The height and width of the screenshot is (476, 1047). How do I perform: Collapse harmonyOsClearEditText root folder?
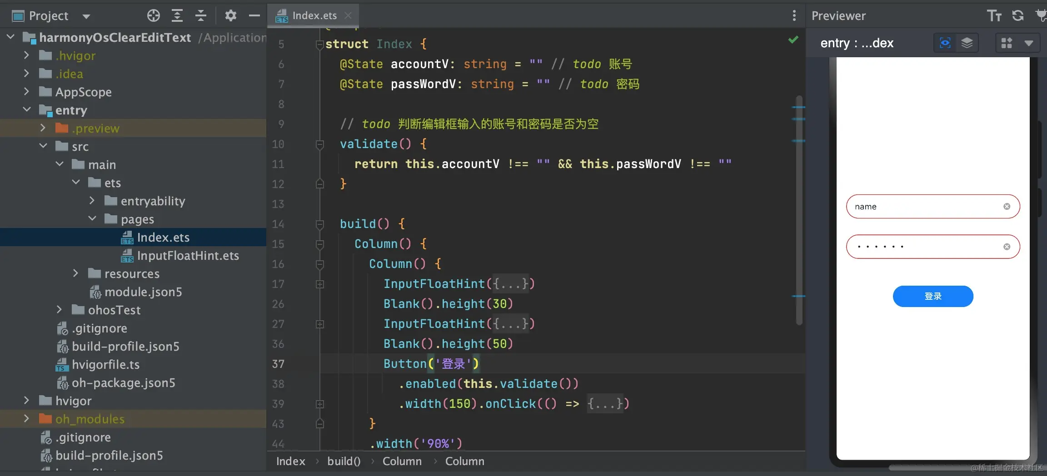[10, 37]
